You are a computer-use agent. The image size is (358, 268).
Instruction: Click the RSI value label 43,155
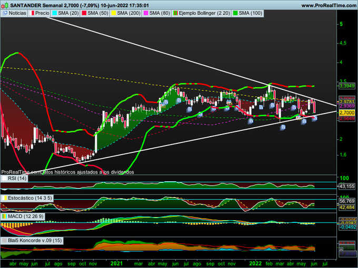click(x=347, y=187)
